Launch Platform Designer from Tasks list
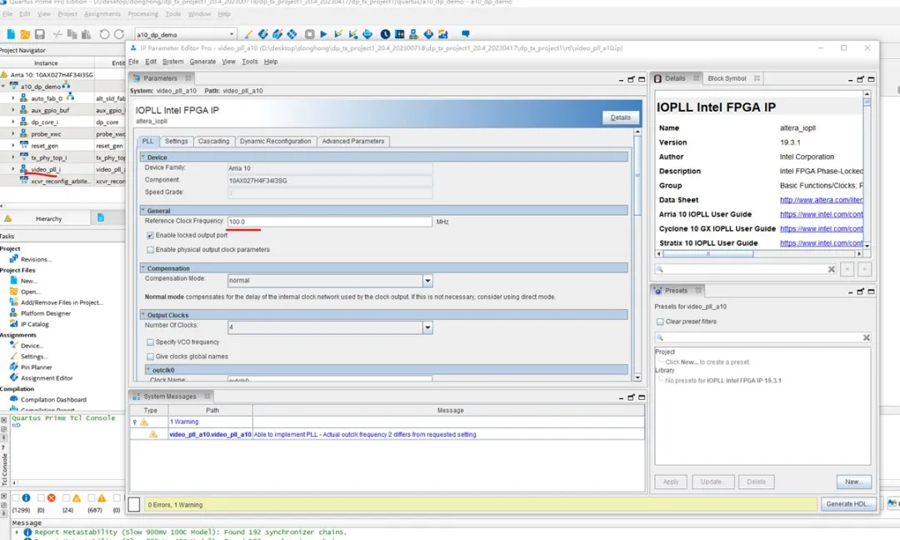Viewport: 900px width, 540px height. (x=45, y=313)
